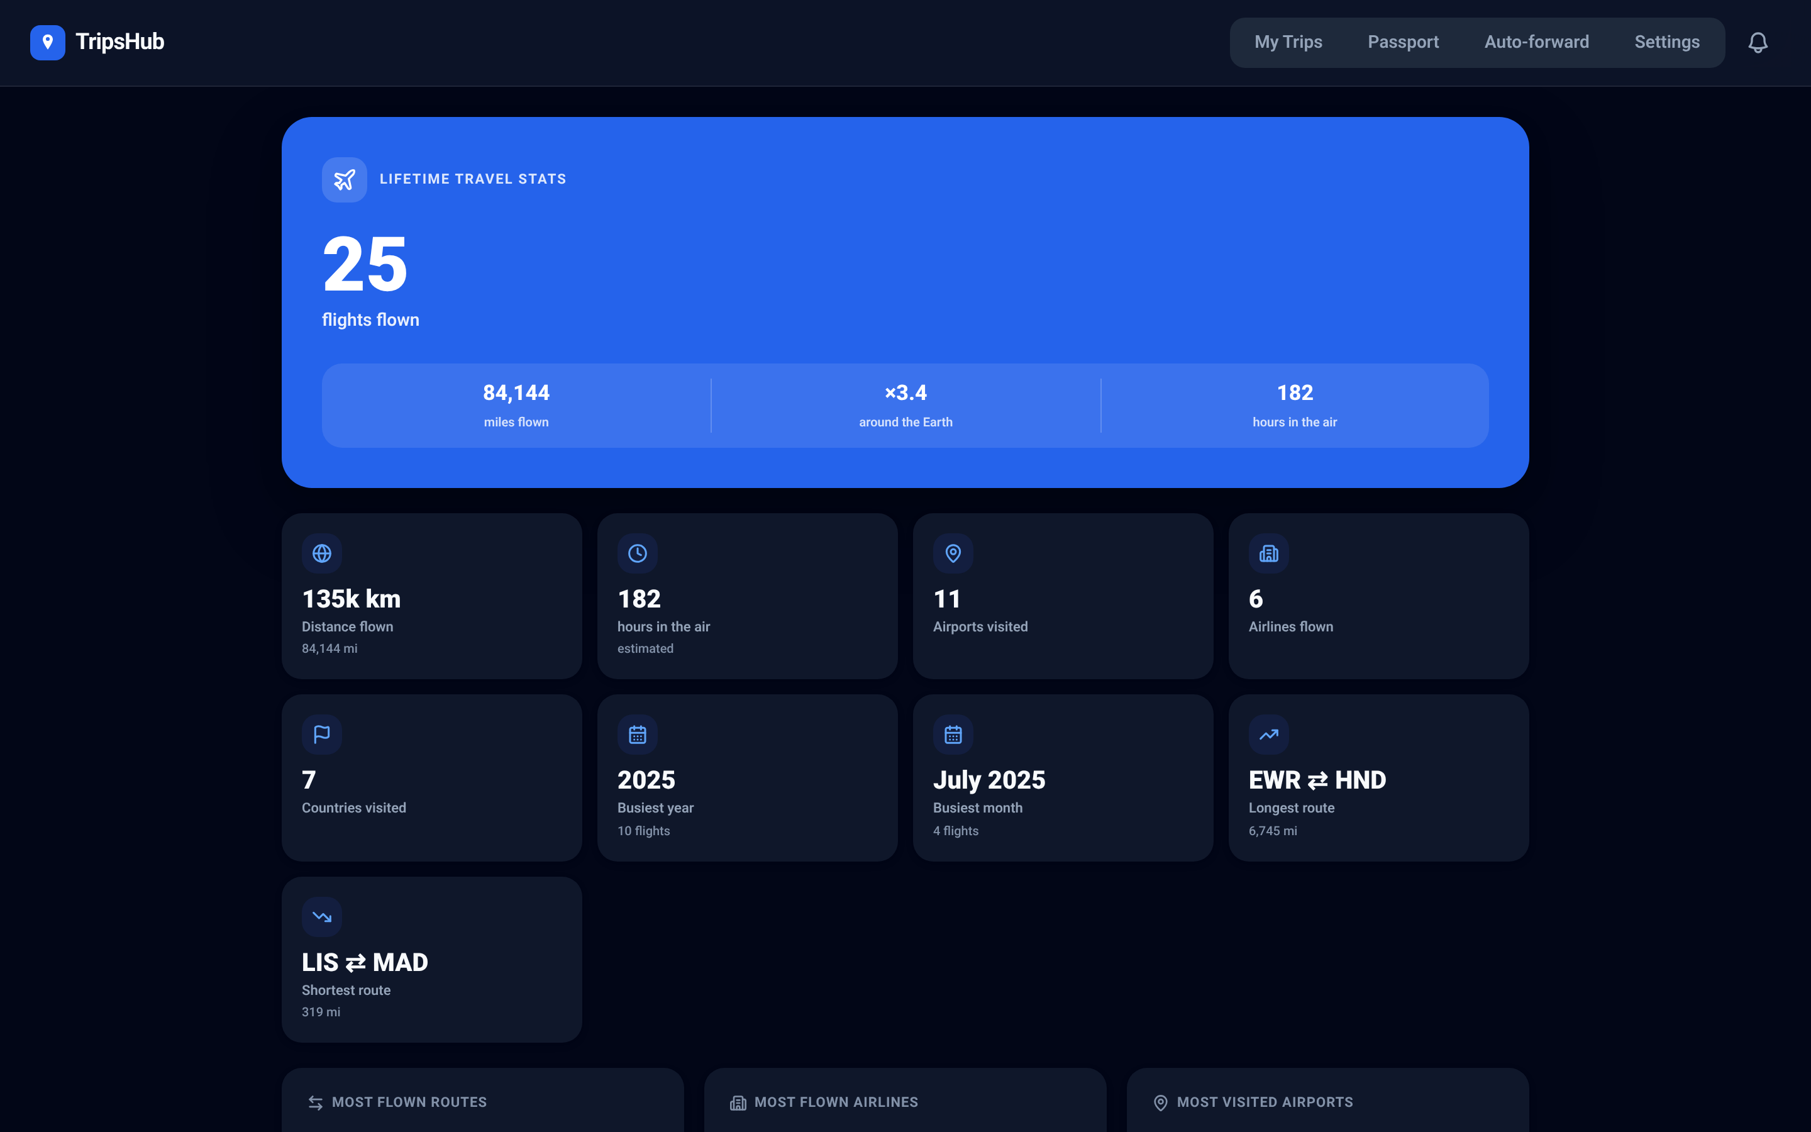
Task: Click the calendar icon on Busiest year card
Action: 638,735
